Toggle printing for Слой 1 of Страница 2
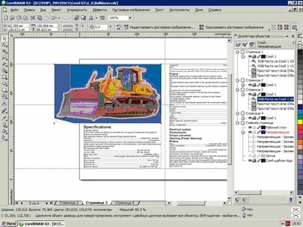303x227 pixels. point(254,85)
